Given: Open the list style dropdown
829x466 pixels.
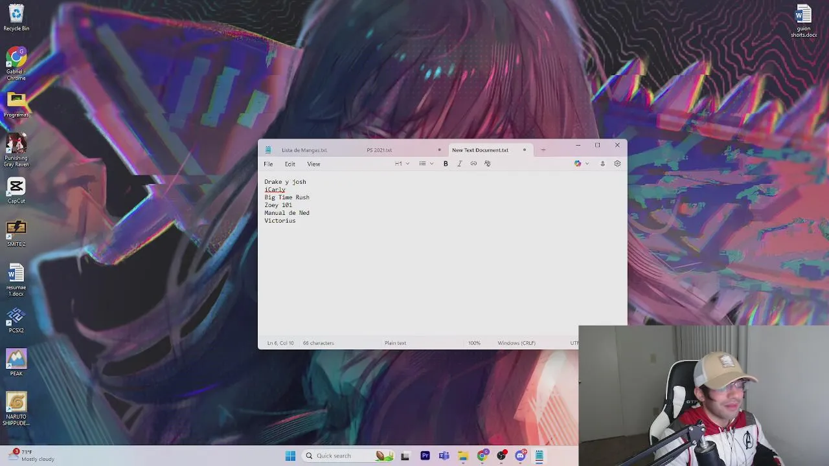Looking at the screenshot, I should pyautogui.click(x=426, y=164).
